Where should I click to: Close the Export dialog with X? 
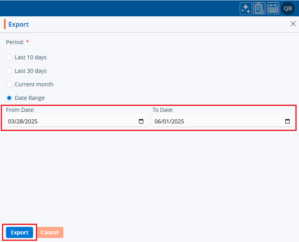[293, 24]
